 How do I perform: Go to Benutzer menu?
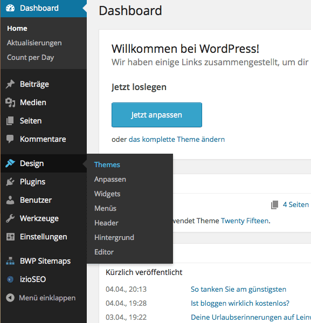(x=36, y=200)
